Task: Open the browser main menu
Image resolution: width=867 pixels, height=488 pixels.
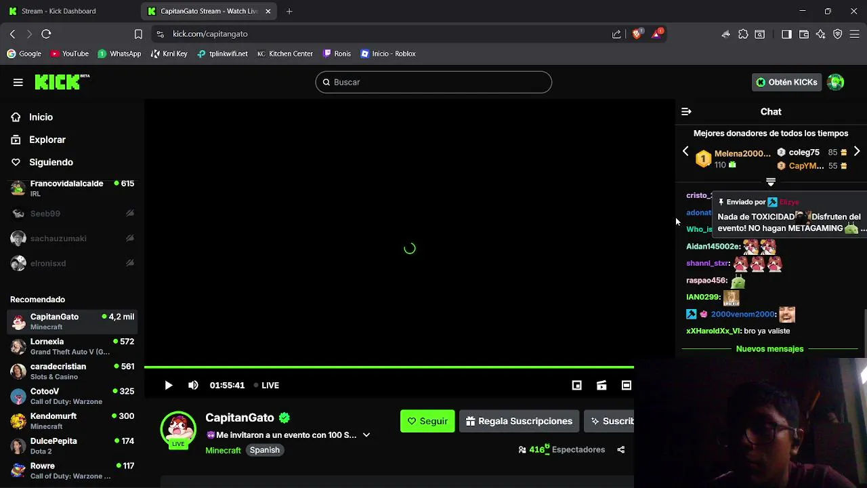Action: tap(855, 34)
